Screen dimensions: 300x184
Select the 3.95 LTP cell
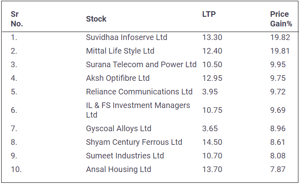click(x=210, y=92)
